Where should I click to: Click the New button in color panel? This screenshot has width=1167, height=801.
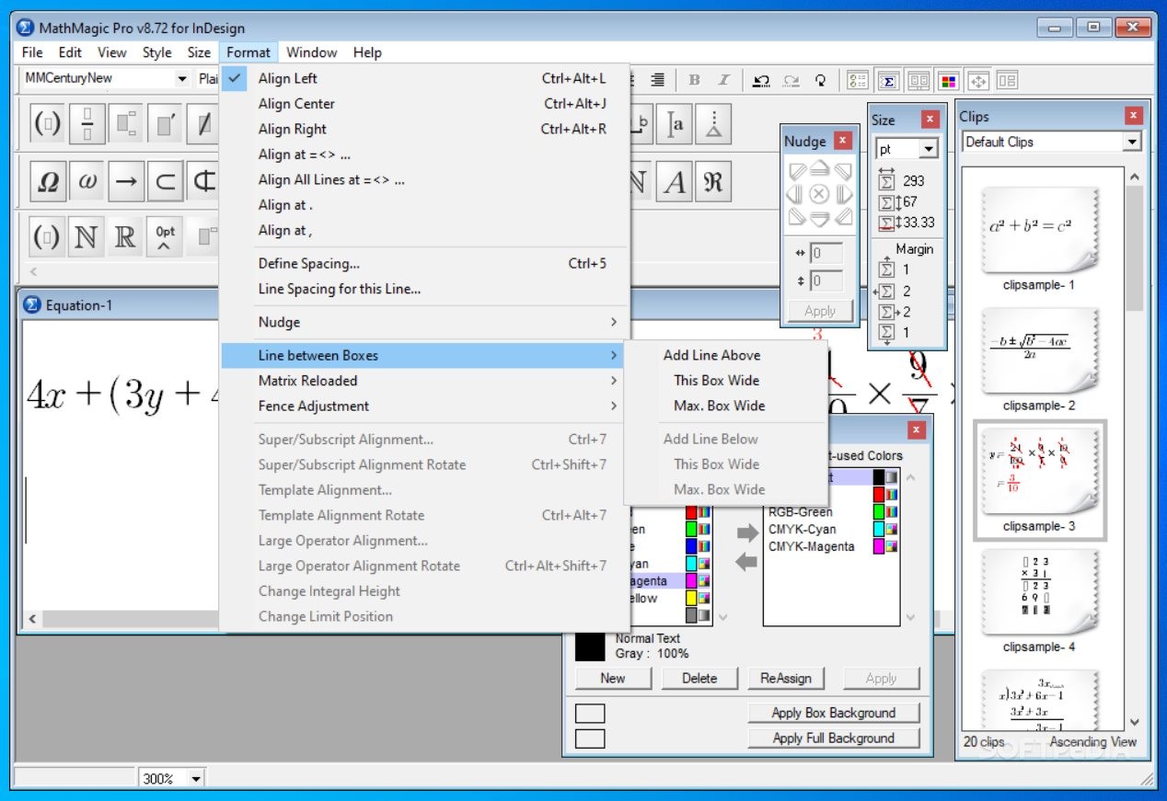[x=613, y=679]
